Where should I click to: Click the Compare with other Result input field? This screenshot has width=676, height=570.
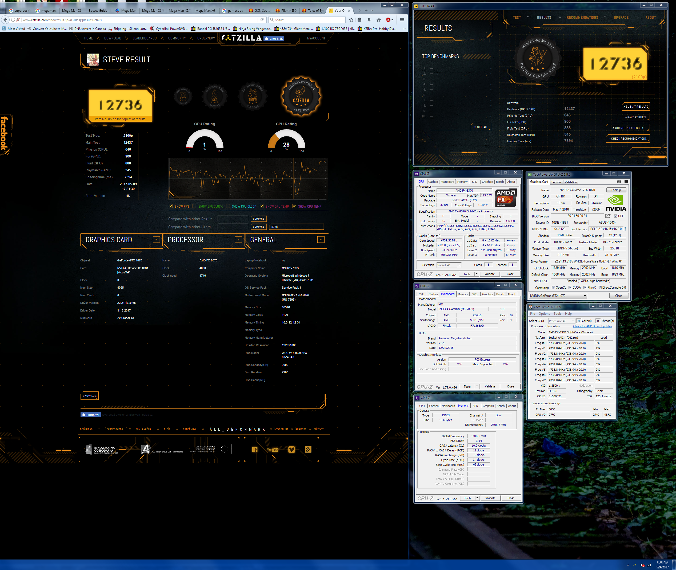[x=233, y=219]
